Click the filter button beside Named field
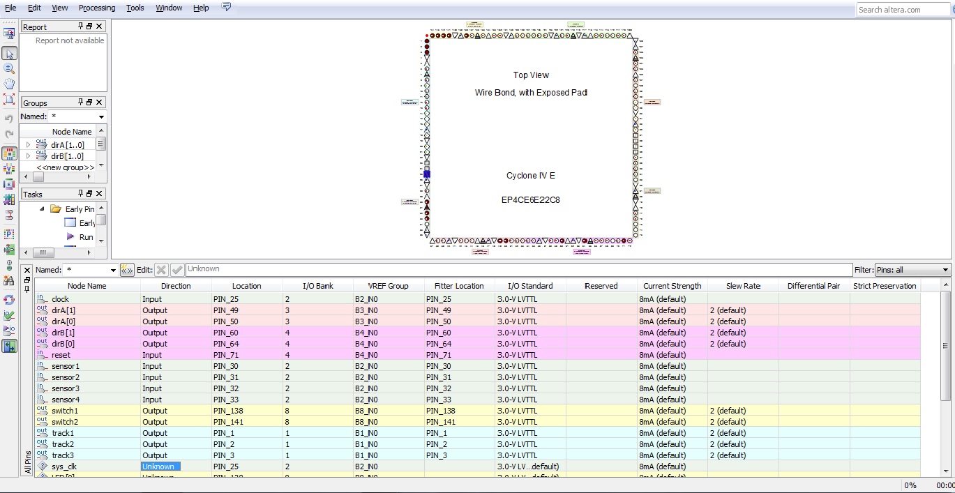Image resolution: width=955 pixels, height=493 pixels. [127, 270]
